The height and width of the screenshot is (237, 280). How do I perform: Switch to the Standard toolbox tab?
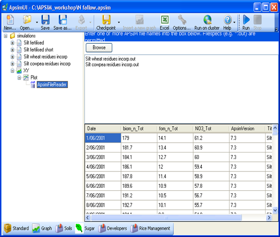click(x=16, y=229)
